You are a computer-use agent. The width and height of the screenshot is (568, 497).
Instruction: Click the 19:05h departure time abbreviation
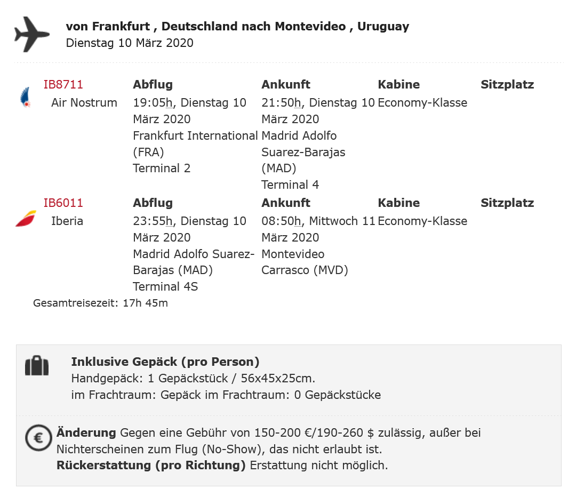pyautogui.click(x=153, y=102)
